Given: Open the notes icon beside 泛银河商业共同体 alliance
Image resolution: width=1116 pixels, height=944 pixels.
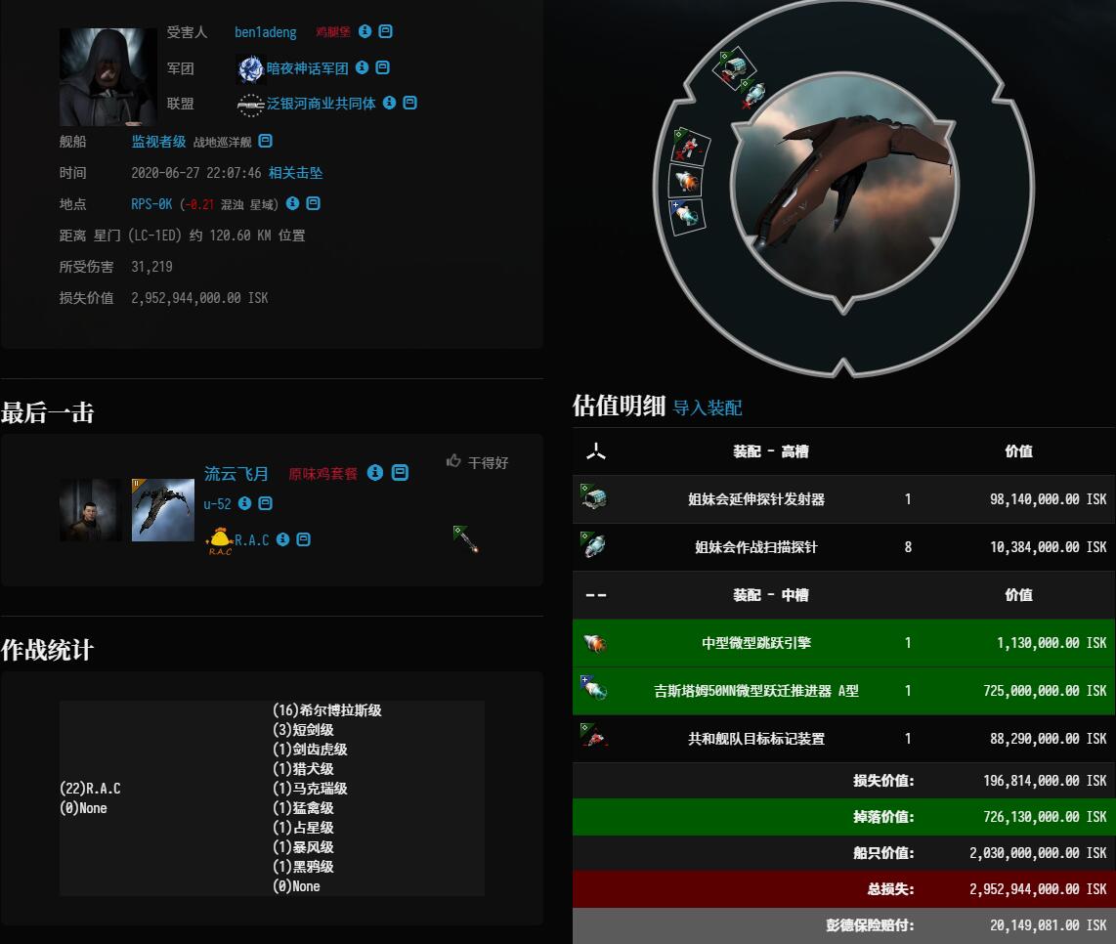Looking at the screenshot, I should [x=410, y=103].
